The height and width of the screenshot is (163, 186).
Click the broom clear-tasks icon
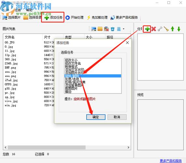[x=166, y=29]
